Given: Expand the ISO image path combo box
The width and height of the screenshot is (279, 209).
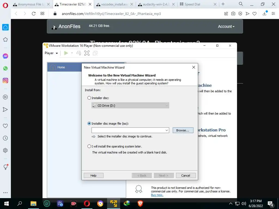Looking at the screenshot, I should point(166,130).
